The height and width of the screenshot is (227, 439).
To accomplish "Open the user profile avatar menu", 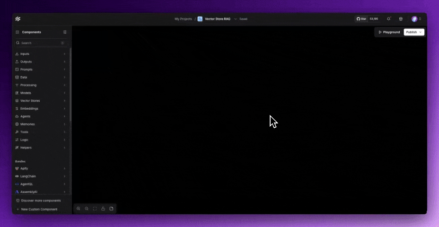I will [x=416, y=19].
